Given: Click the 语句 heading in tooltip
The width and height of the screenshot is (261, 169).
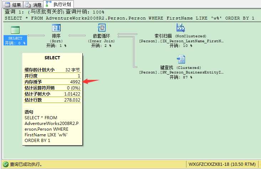Looking at the screenshot, I should tap(29, 112).
